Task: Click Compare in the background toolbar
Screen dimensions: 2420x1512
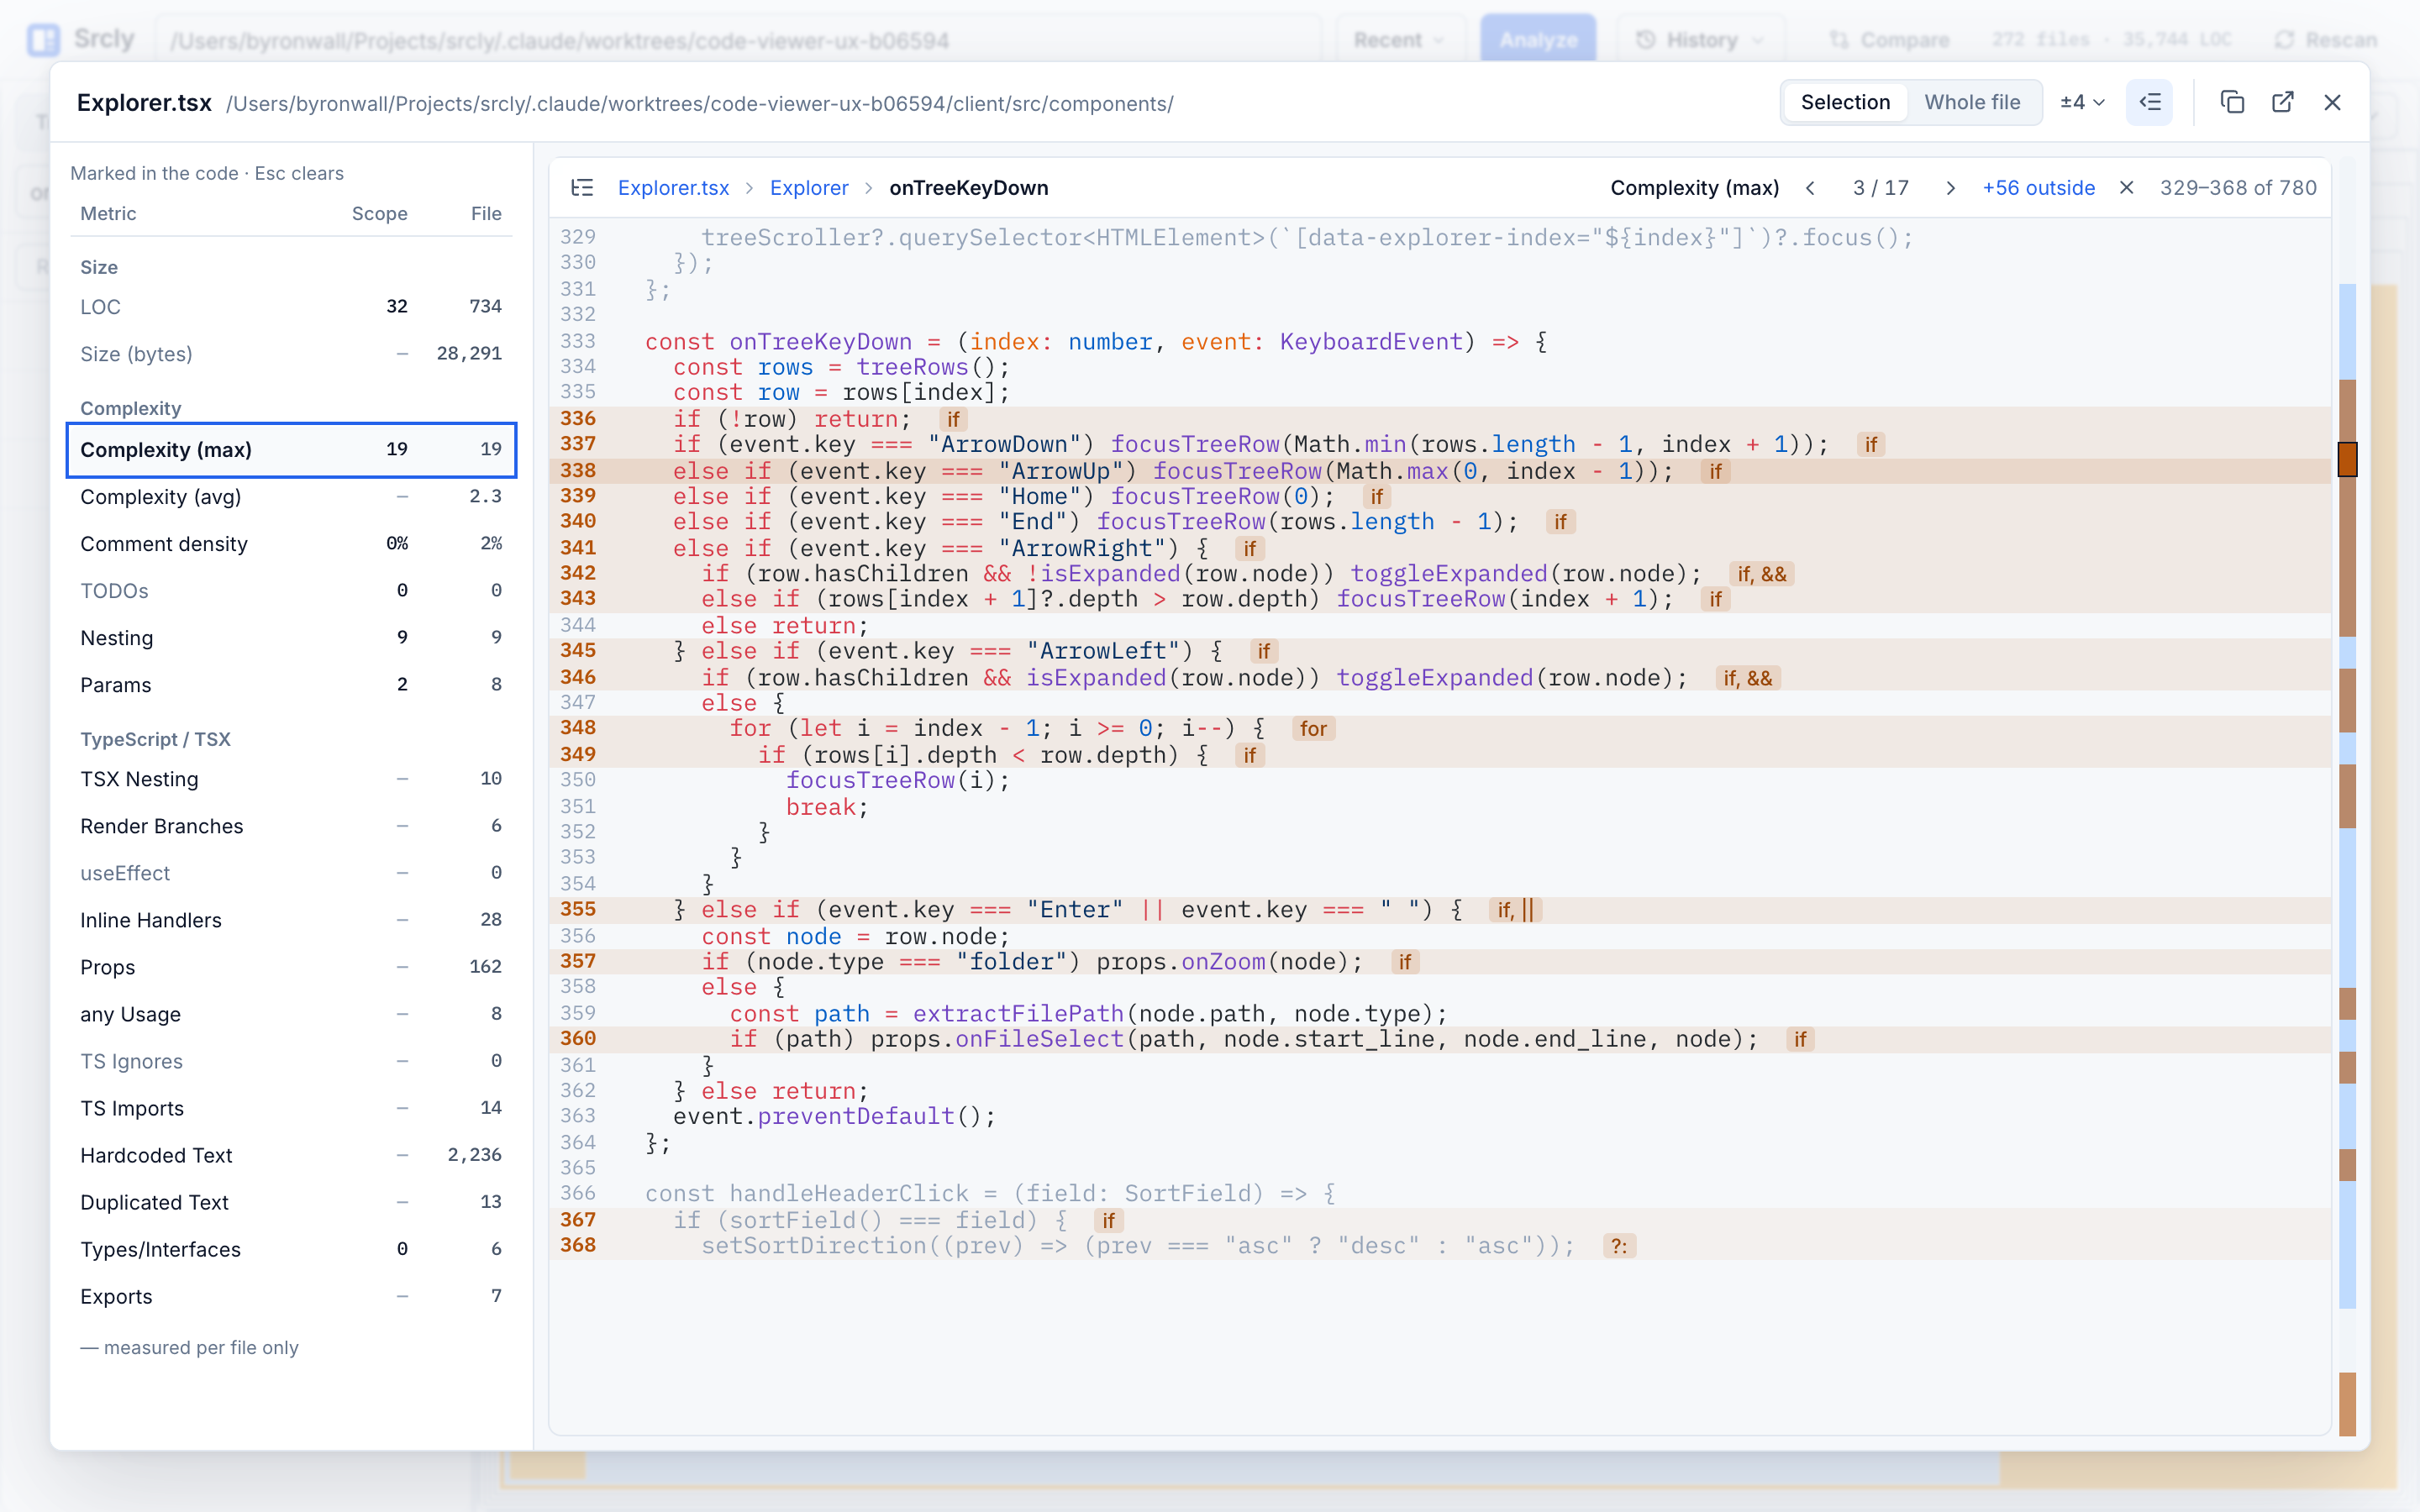Action: (x=1889, y=40)
